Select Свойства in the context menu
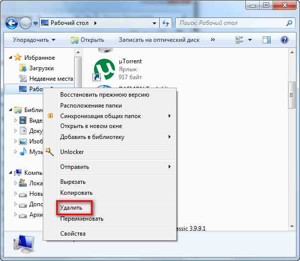 pyautogui.click(x=73, y=233)
